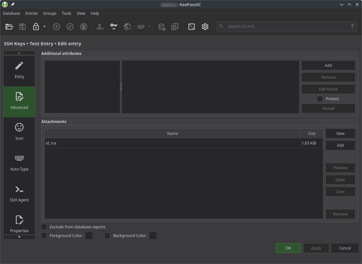Lock the database with the padlock icon
This screenshot has height=264, width=362.
coord(36,27)
